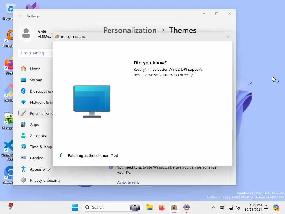Click the Gaming controller icon
Image resolution: width=285 pixels, height=214 pixels.
coord(23,158)
